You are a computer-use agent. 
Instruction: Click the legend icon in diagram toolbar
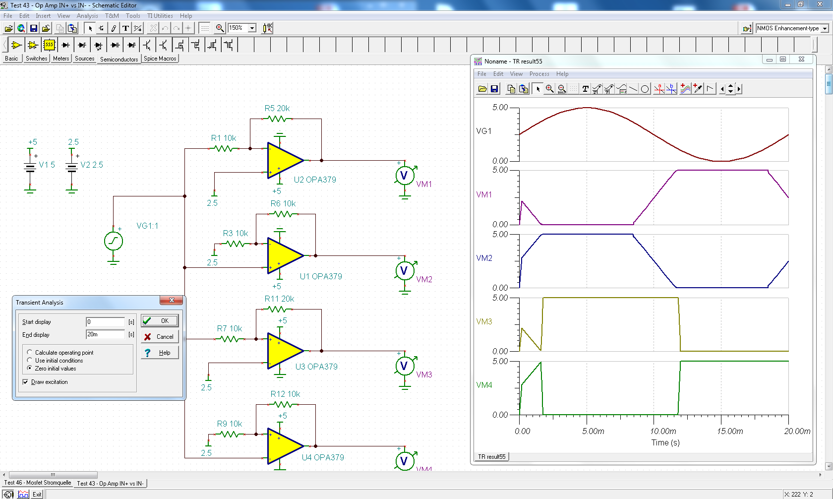point(621,89)
